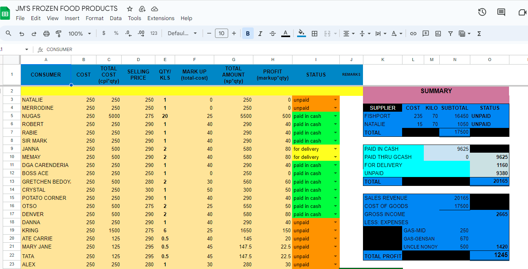
Task: Insert comment icon in toolbar
Action: pos(426,34)
